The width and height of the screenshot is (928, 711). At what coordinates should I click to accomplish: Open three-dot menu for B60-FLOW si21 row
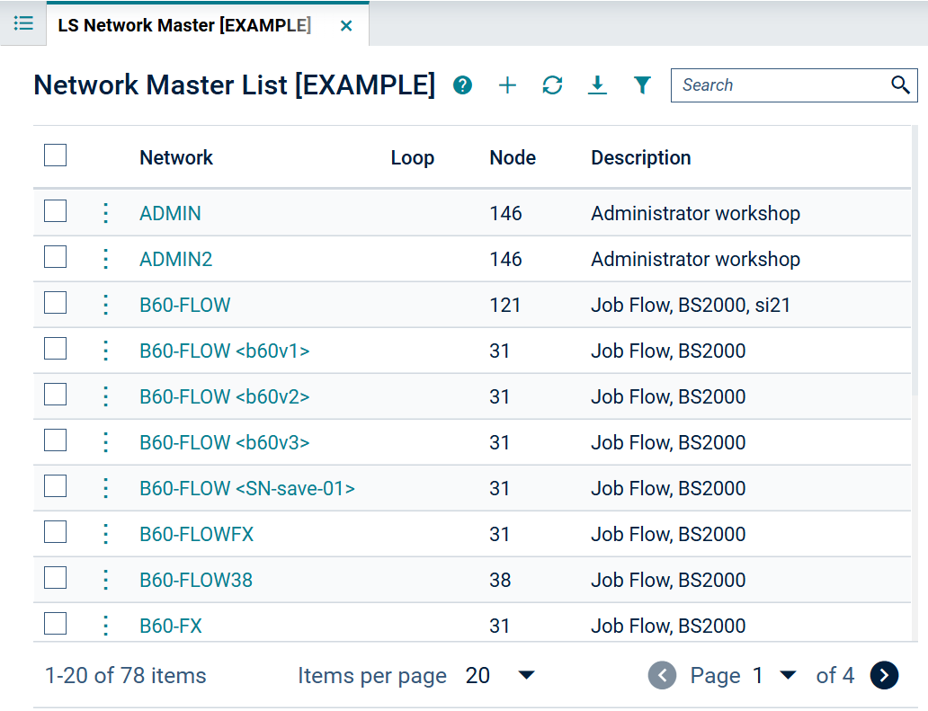pos(105,305)
